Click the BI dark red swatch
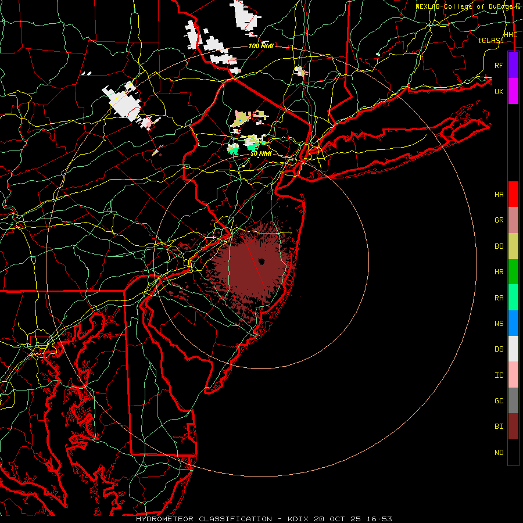Viewport: 523px width, 523px height. 513,427
